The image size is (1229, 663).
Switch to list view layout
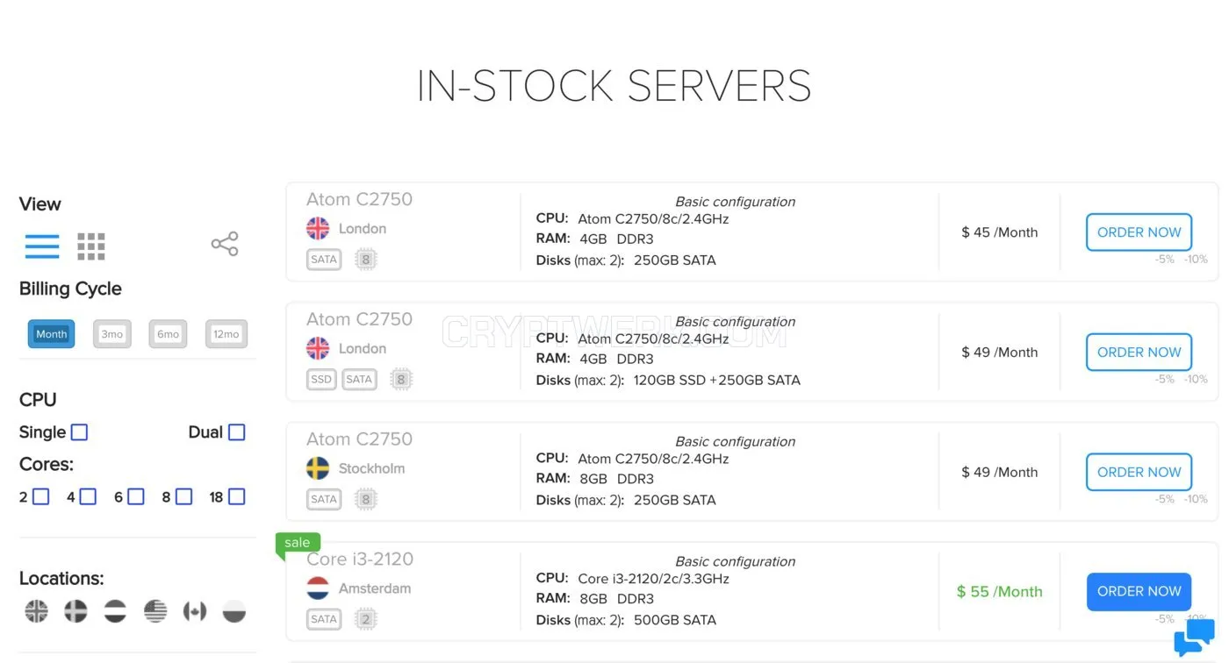pyautogui.click(x=42, y=246)
